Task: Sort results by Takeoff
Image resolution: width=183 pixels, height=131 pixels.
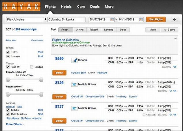Action: 94,30
